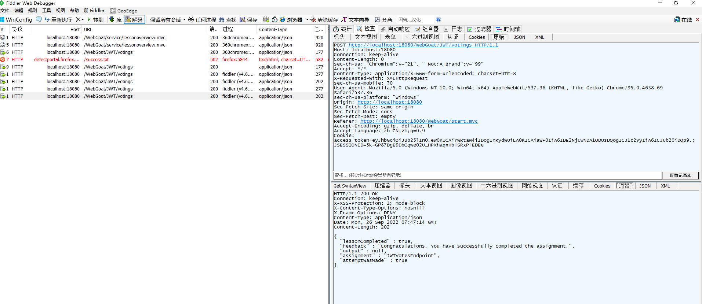Select the response 网络视图 (WebView) tab
This screenshot has width=702, height=304.
tap(532, 186)
